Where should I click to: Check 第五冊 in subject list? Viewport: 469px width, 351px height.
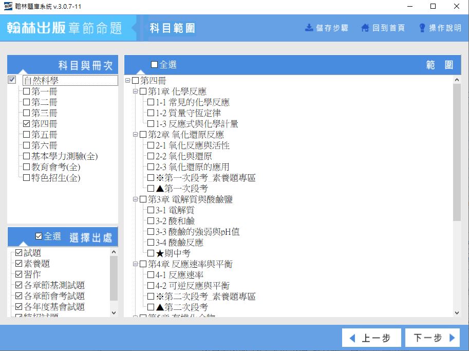(x=26, y=134)
